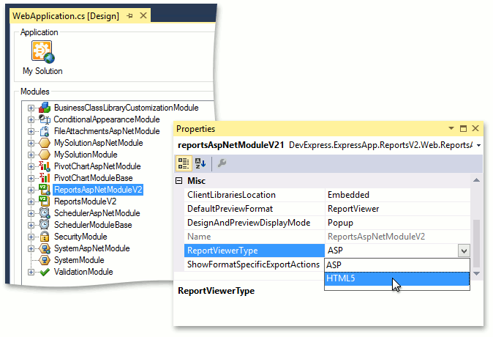Screen dimensions: 493x337
Task: Click the My Solution label
Action: 42,71
